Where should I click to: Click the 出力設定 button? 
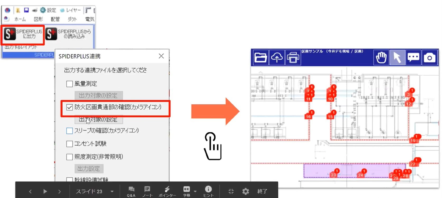(89, 168)
